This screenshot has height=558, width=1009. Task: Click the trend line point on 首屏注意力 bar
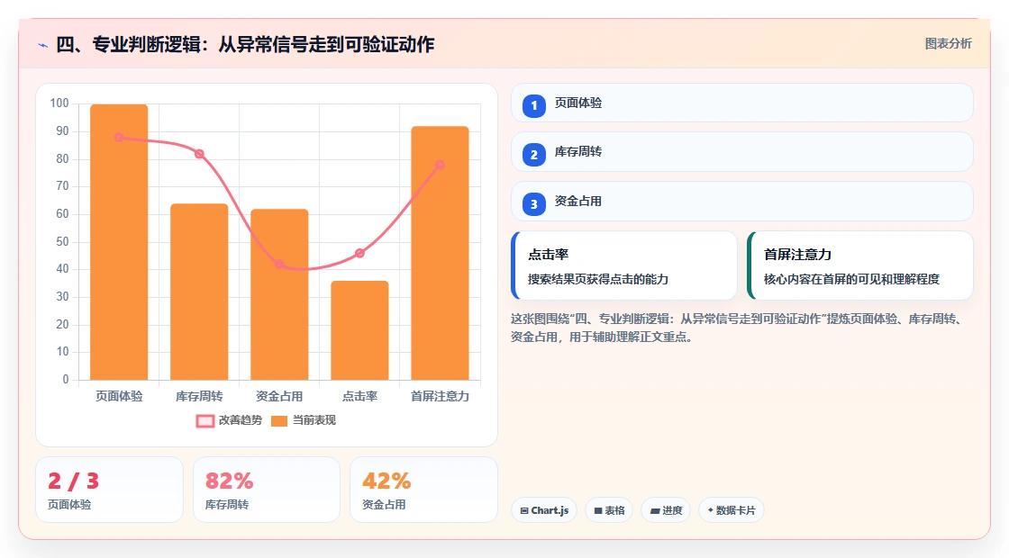440,166
